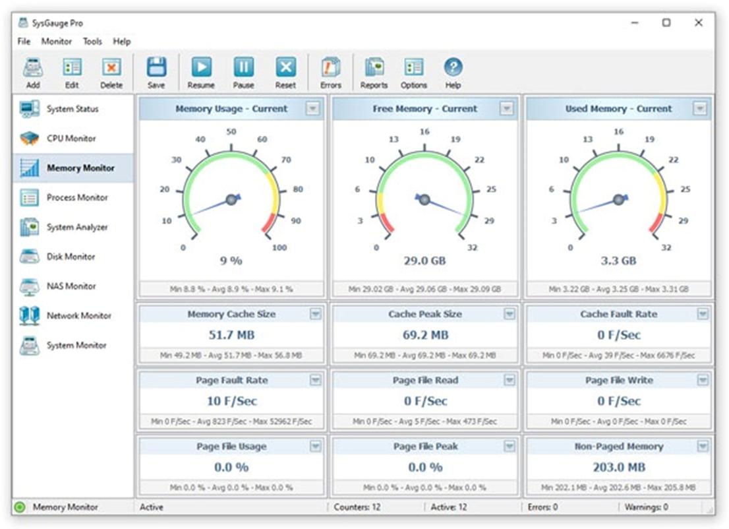
Task: Select Memory Monitor in sidebar
Action: (73, 168)
